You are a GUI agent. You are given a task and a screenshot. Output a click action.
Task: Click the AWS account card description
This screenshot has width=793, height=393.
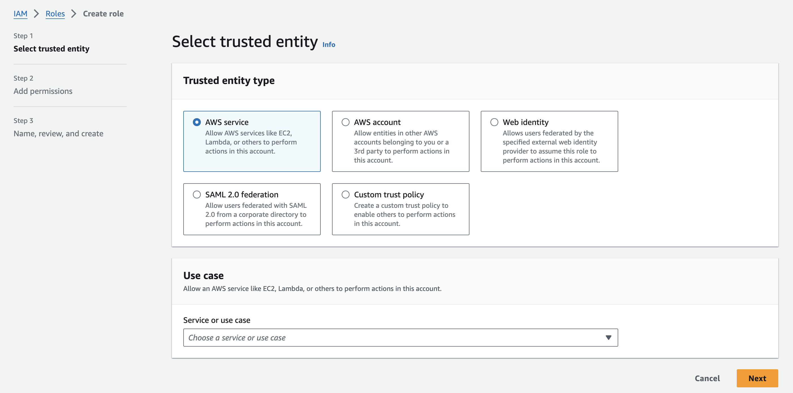401,146
